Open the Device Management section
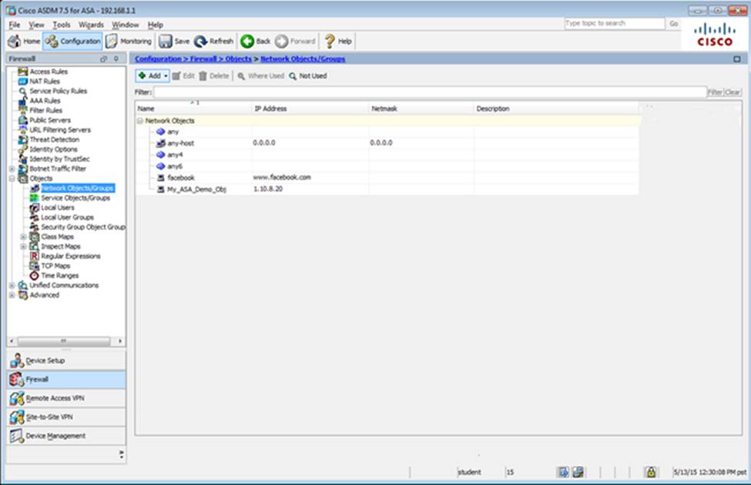This screenshot has height=485, width=751. point(55,436)
